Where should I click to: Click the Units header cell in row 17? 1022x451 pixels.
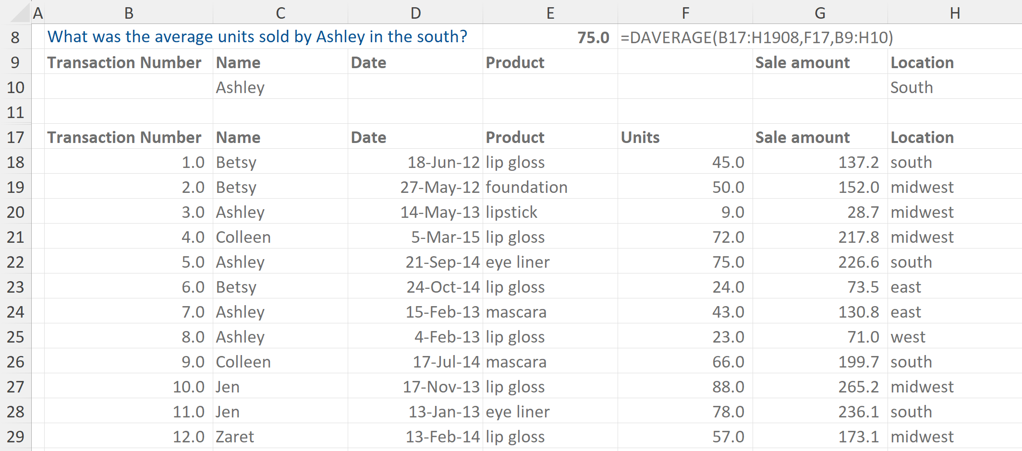coord(685,137)
